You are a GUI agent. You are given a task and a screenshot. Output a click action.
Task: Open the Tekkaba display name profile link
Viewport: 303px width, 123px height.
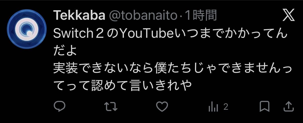[79, 16]
